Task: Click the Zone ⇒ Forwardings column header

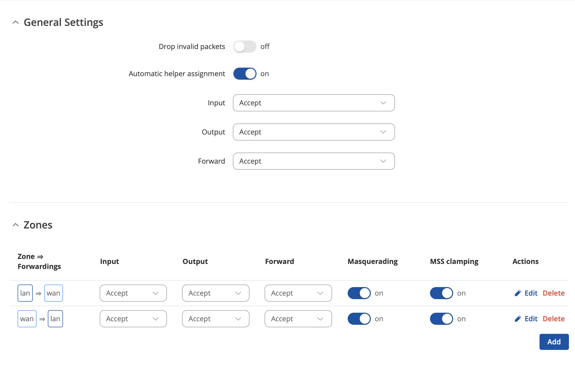Action: (x=39, y=261)
